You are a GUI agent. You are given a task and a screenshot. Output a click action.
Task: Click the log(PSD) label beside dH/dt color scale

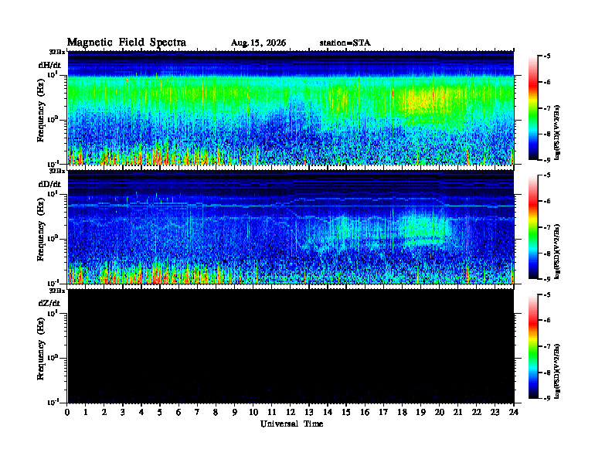pyautogui.click(x=557, y=132)
